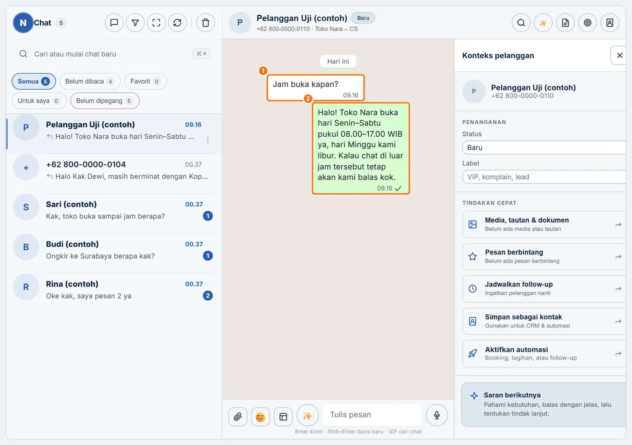This screenshot has height=445, width=632.
Task: Click the AI sparkle icon in header
Action: click(x=543, y=23)
